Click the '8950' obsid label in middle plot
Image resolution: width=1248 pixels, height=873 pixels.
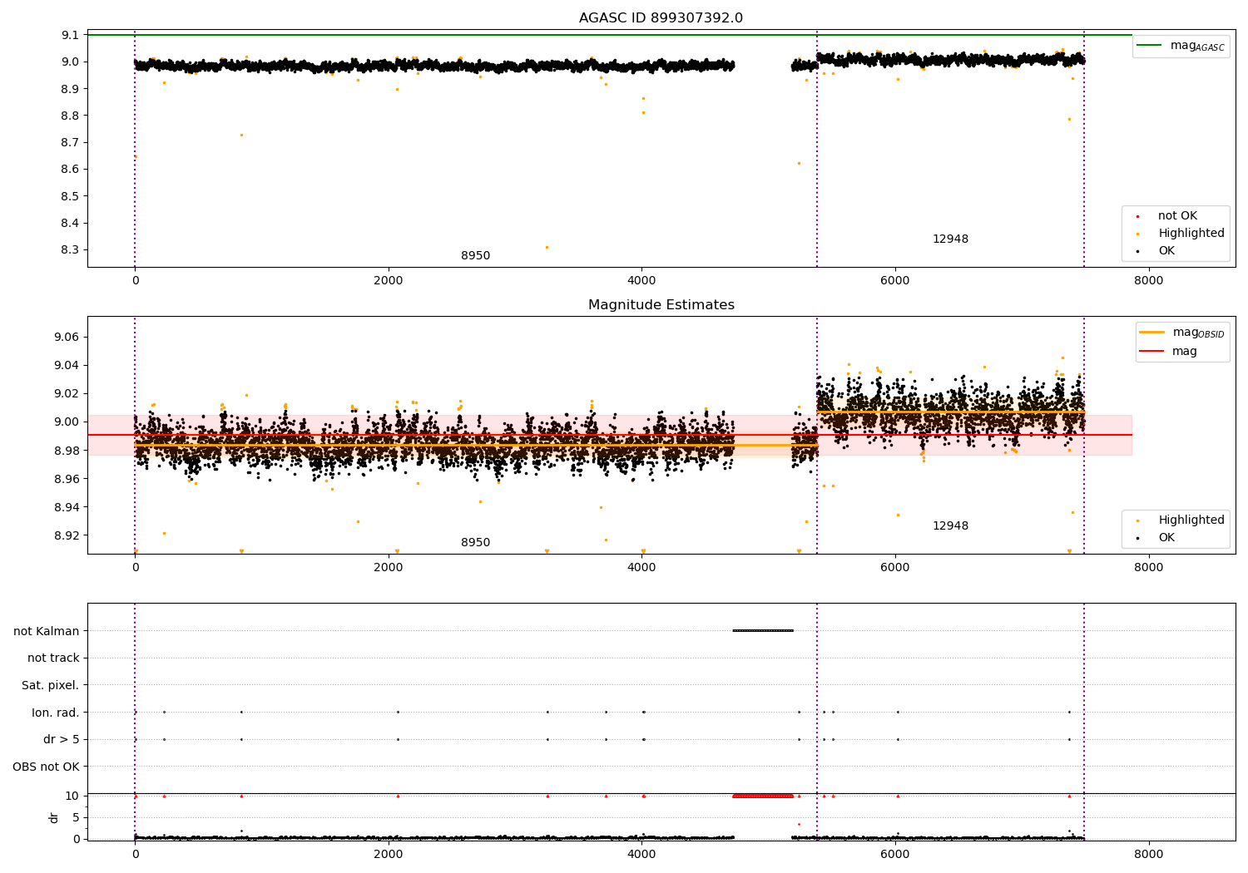point(475,543)
